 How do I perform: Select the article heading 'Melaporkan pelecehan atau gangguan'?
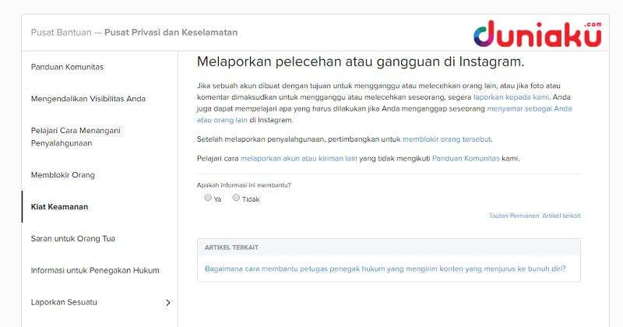[x=361, y=62]
